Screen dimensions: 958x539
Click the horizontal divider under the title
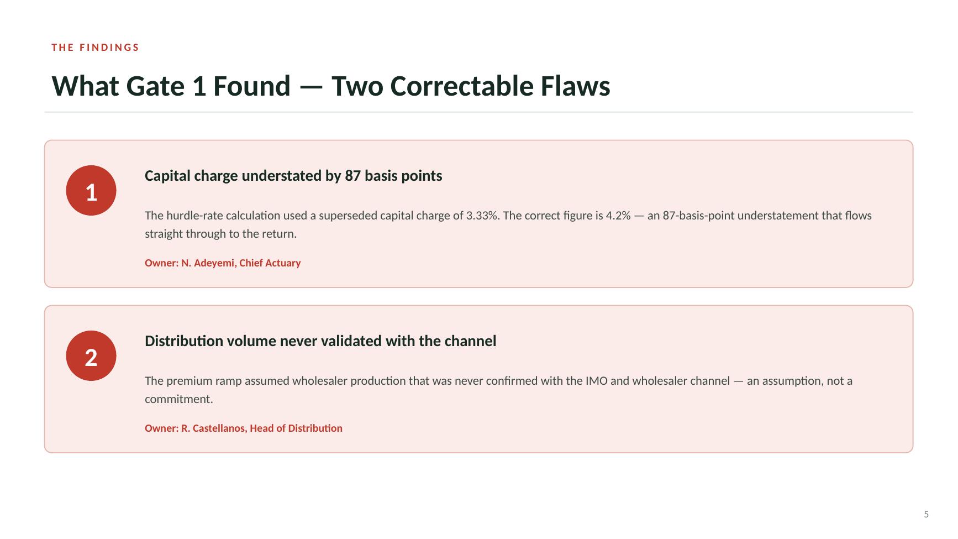pyautogui.click(x=479, y=112)
